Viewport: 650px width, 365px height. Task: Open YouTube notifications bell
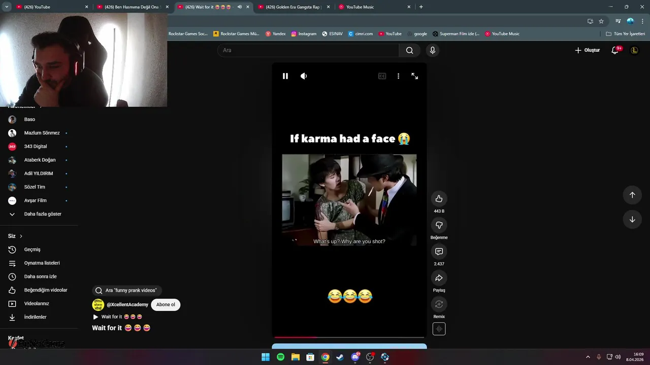pyautogui.click(x=615, y=50)
